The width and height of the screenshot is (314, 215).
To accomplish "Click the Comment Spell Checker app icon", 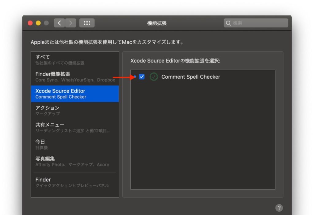I will [x=154, y=77].
